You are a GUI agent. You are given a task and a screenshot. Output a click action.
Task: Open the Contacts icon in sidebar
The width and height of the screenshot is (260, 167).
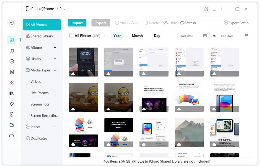click(12, 72)
